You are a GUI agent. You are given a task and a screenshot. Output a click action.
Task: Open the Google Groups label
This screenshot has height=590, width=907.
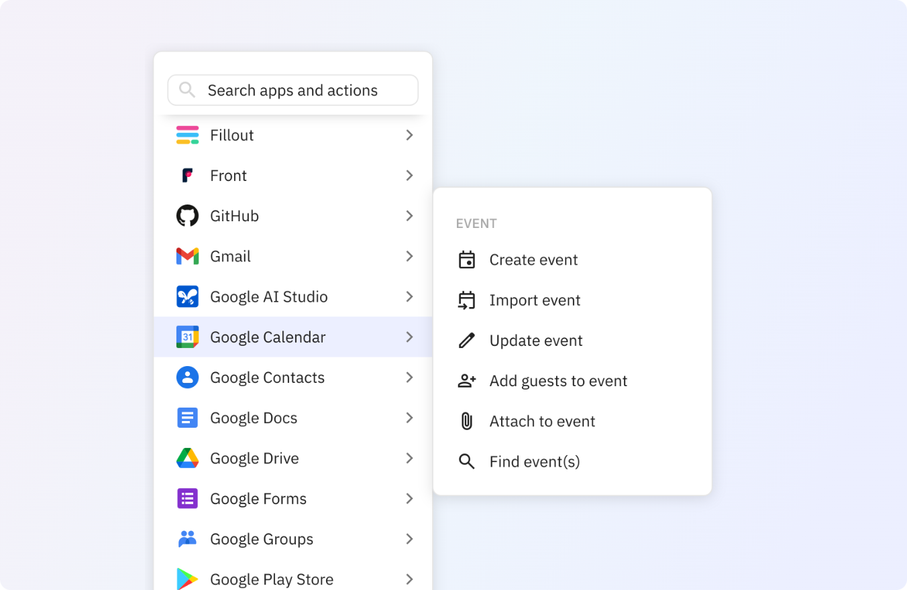[262, 539]
